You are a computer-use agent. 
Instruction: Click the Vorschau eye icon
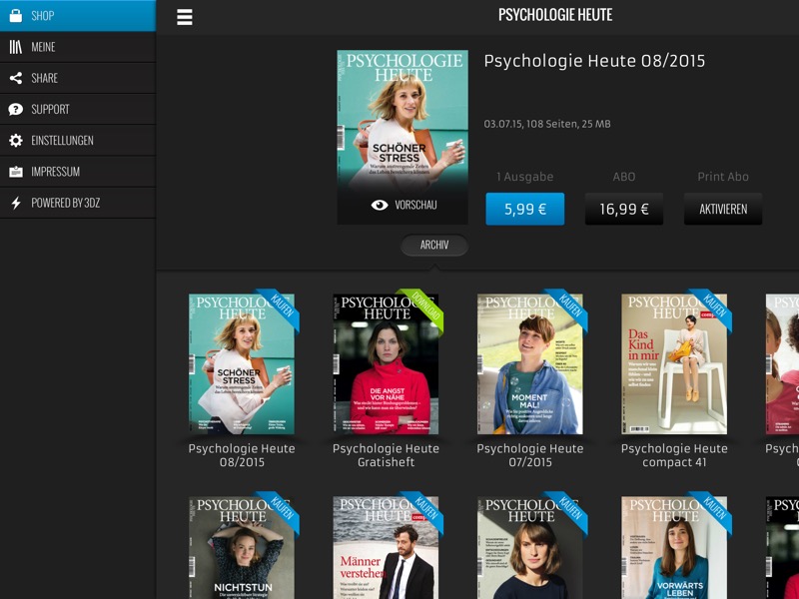pos(380,205)
